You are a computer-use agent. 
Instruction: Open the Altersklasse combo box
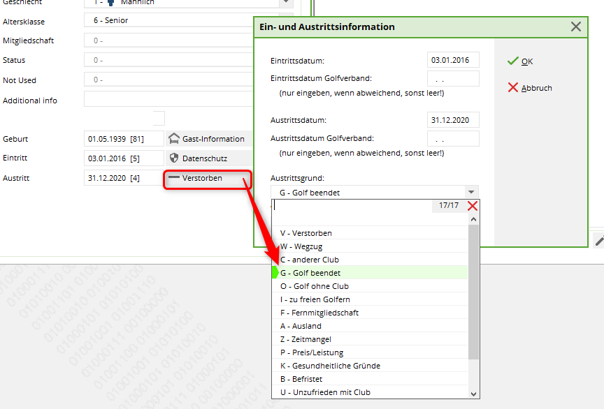168,20
